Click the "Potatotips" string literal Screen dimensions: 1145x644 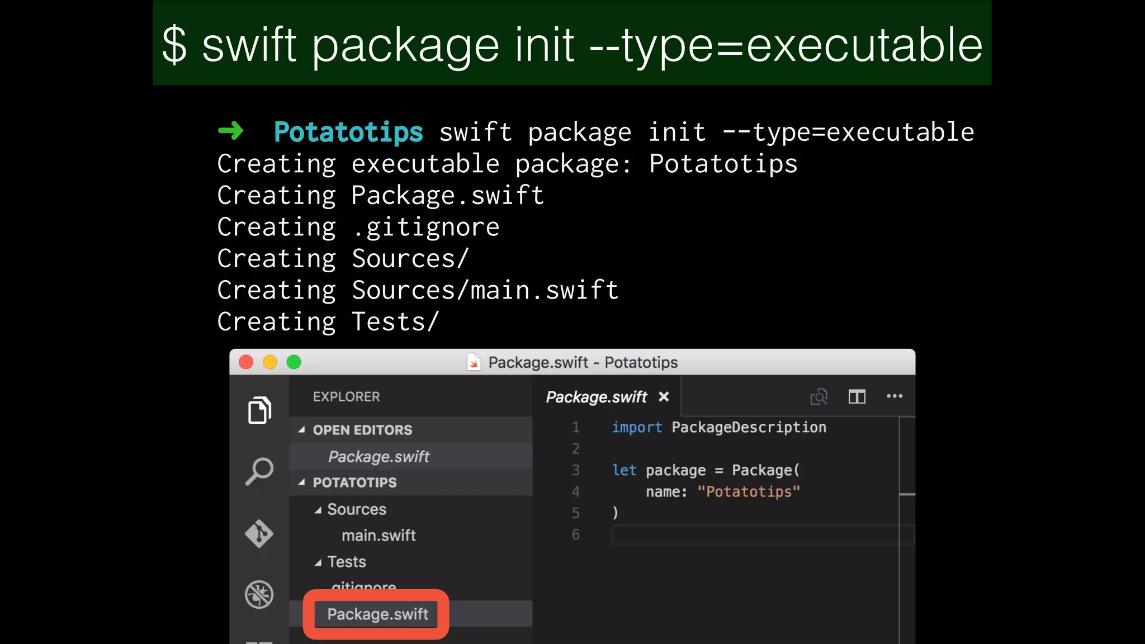coord(749,492)
